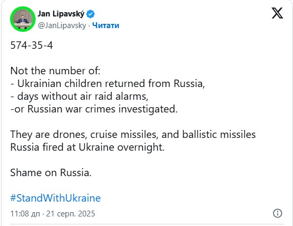Open the X logo link
Screen dimensions: 293x226
[277, 13]
